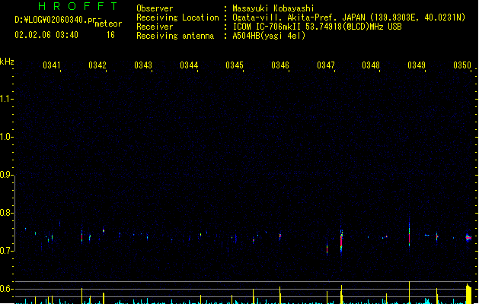The width and height of the screenshot is (479, 304).
Task: Click the 0348 time marker
Action: pyautogui.click(x=371, y=65)
